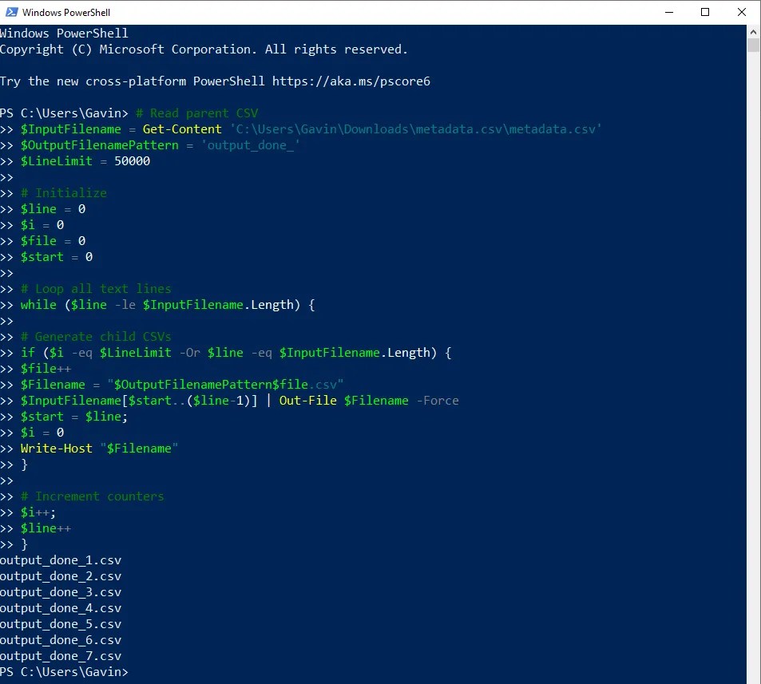The height and width of the screenshot is (684, 761).
Task: Select the Windows PowerShell title text
Action: [66, 12]
